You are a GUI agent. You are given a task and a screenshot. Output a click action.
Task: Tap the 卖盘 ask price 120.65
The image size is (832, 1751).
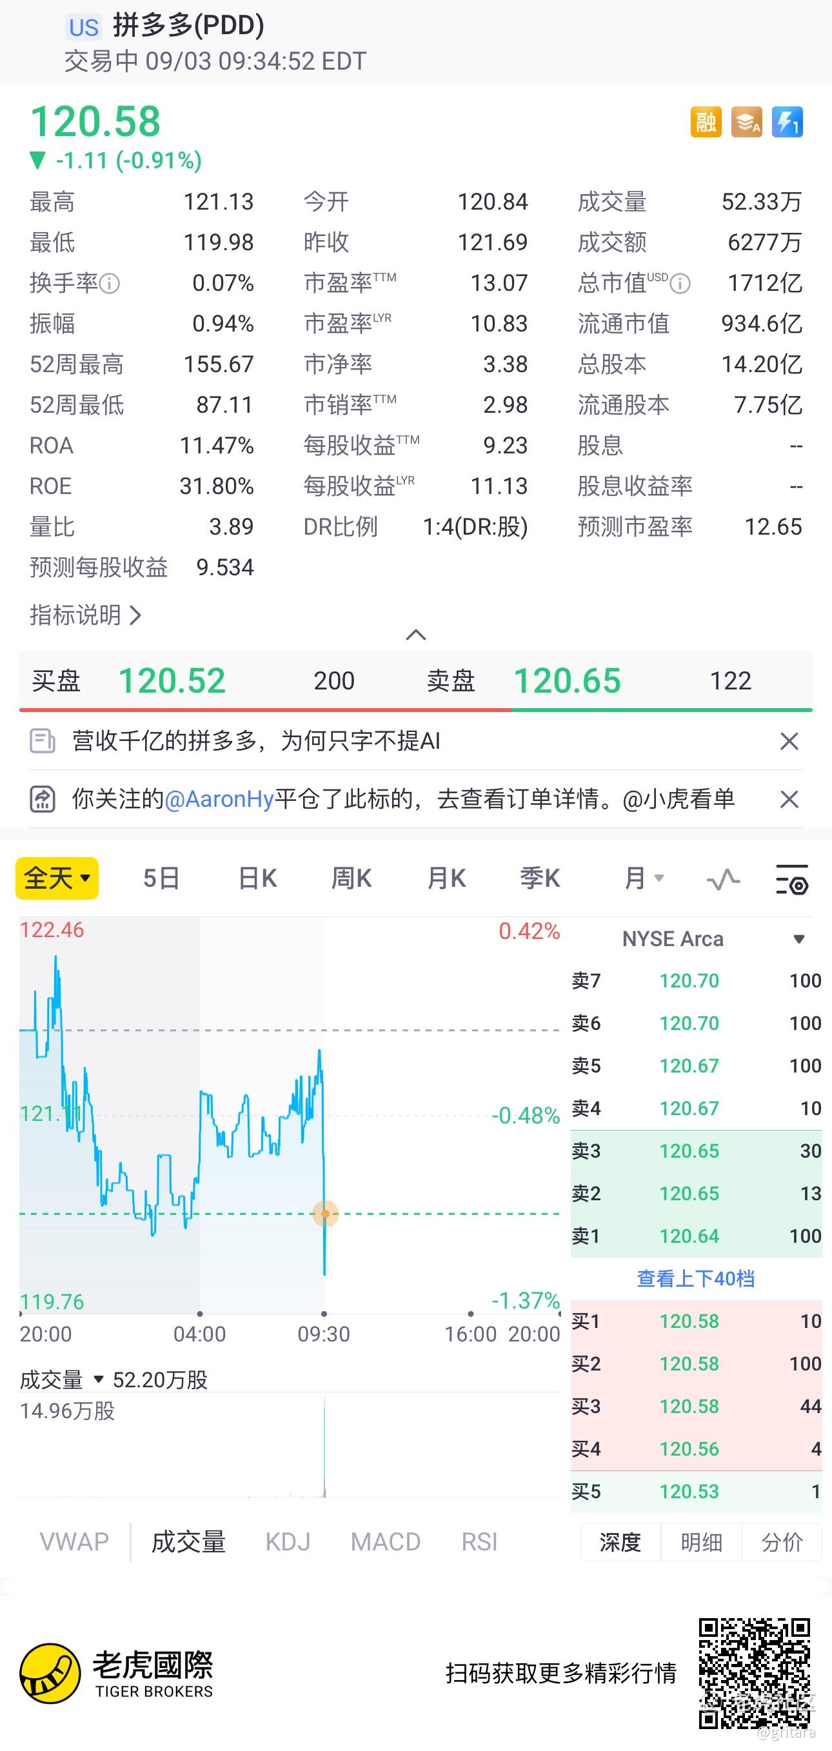(567, 680)
